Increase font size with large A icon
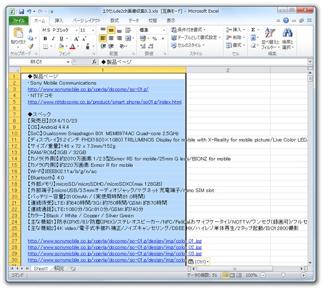The height and width of the screenshot is (290, 324). coord(76,38)
